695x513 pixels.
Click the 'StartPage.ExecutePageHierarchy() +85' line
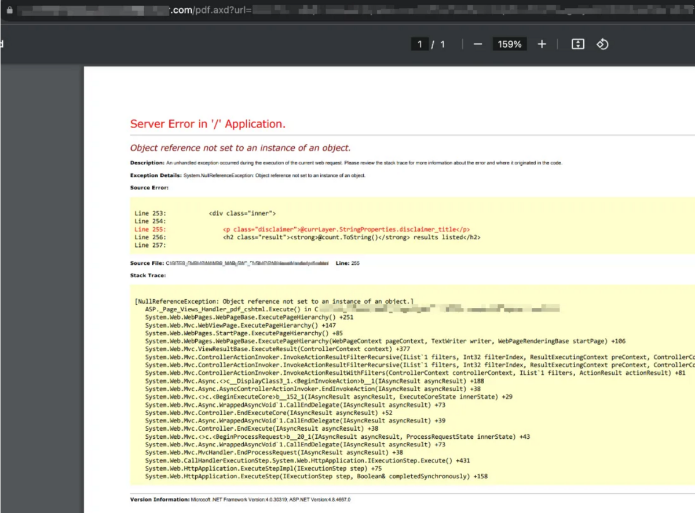[x=244, y=333]
